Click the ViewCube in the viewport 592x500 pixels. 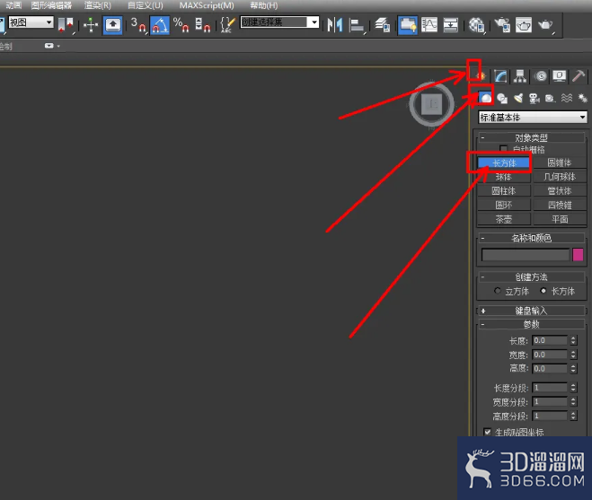[431, 104]
